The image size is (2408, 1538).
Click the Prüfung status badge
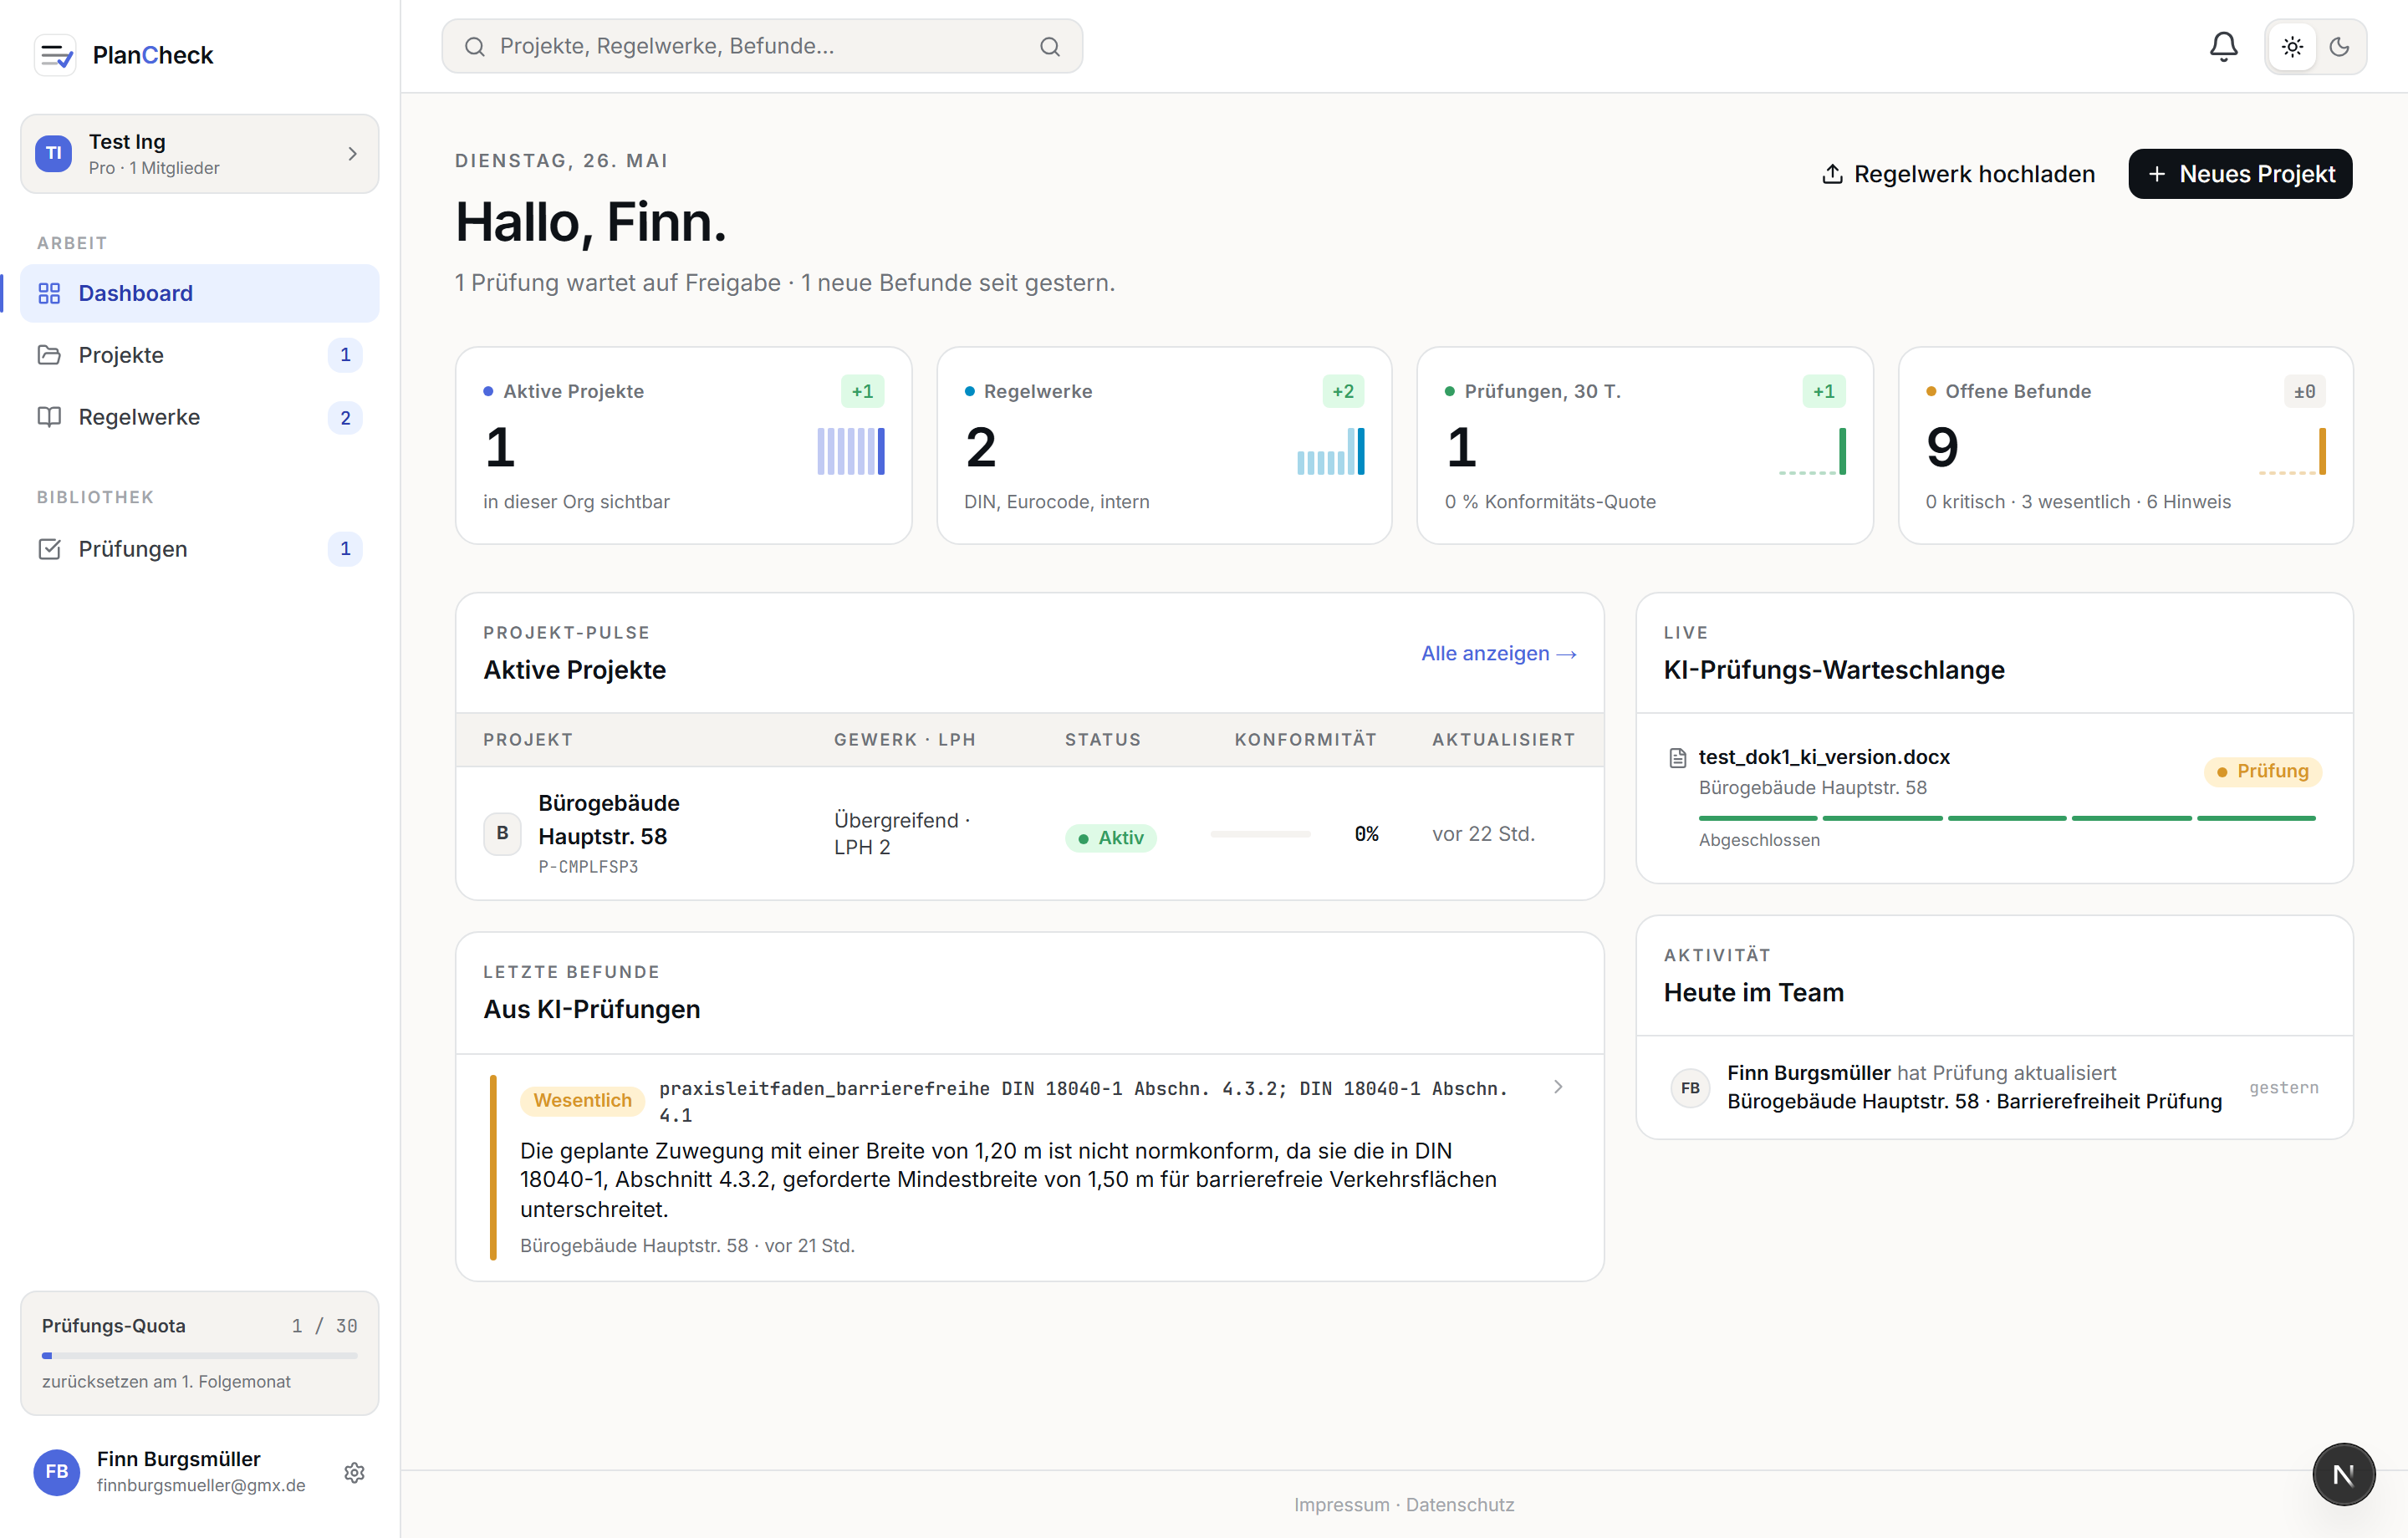pos(2262,771)
